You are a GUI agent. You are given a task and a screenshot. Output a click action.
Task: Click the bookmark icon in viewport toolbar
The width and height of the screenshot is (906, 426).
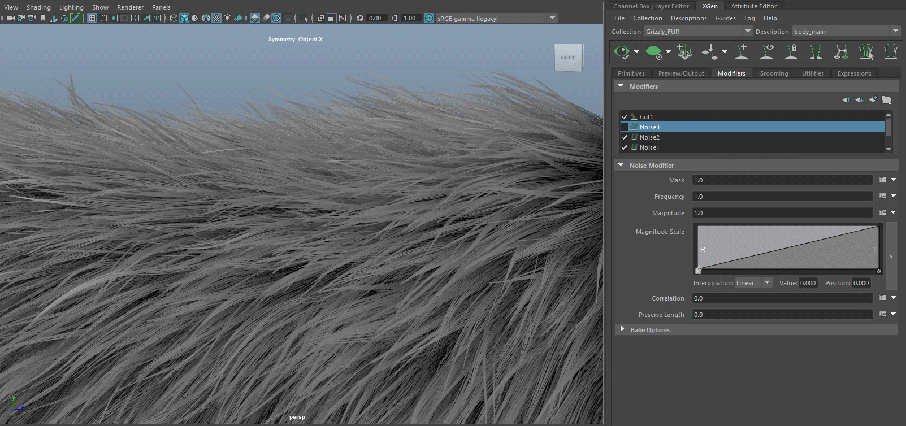pos(43,18)
